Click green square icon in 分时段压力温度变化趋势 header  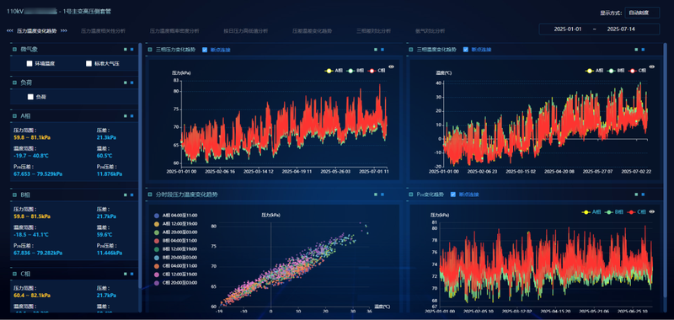[x=375, y=195]
